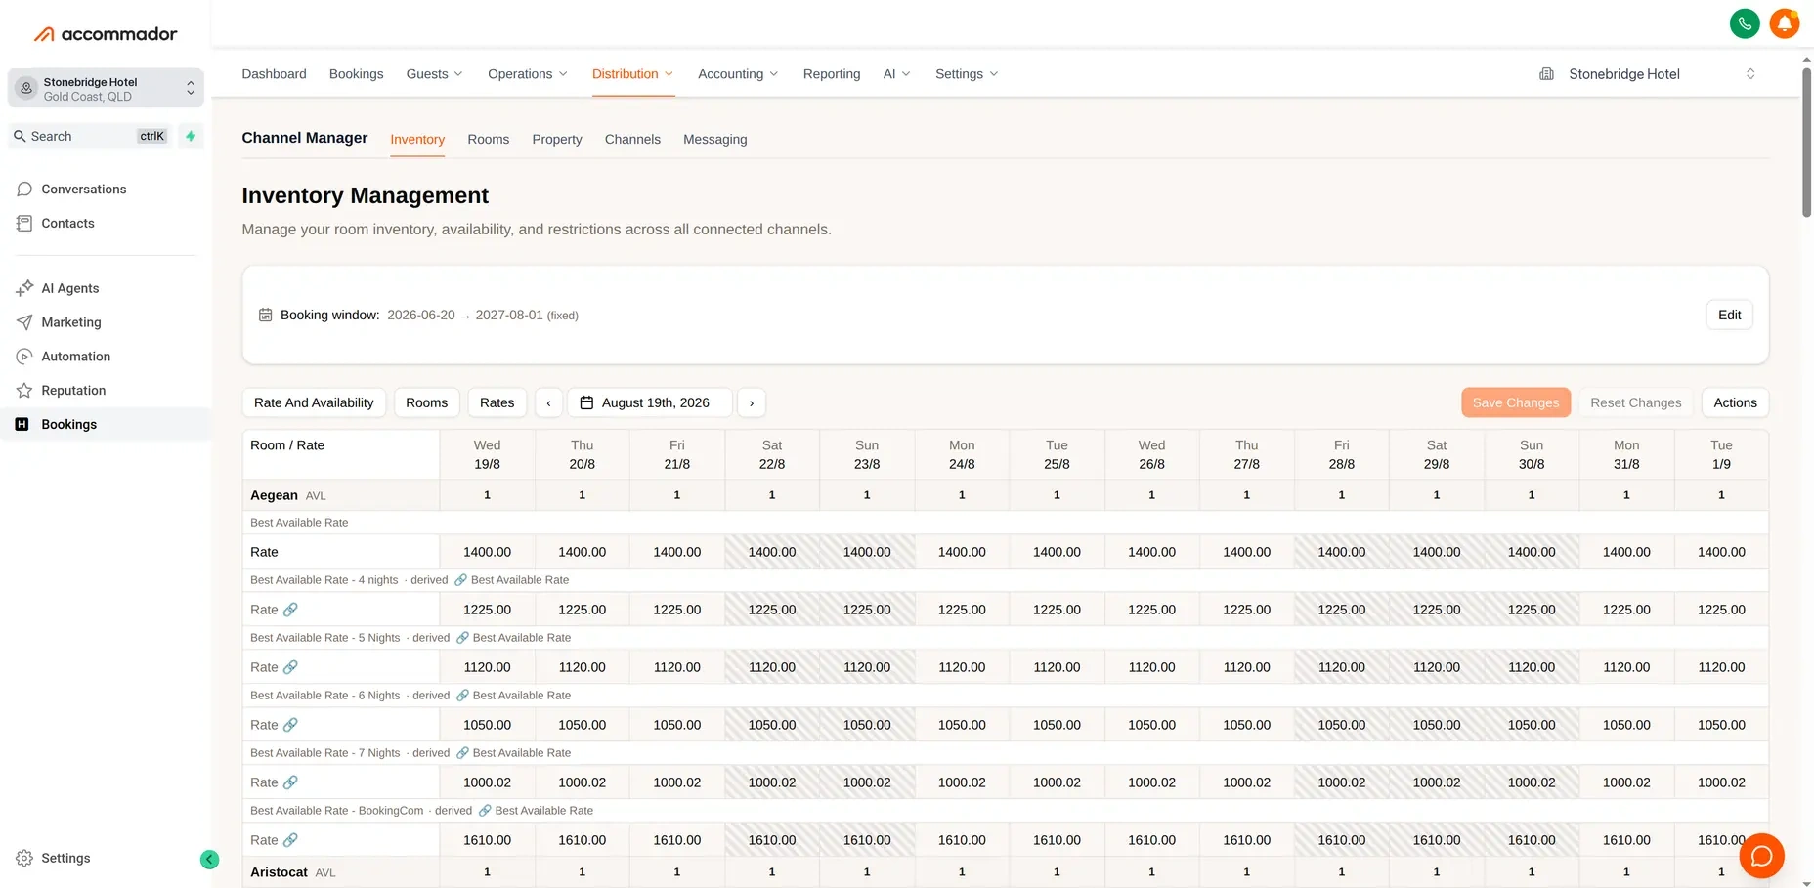The image size is (1814, 888).
Task: Expand the Operations menu dropdown
Action: point(527,74)
